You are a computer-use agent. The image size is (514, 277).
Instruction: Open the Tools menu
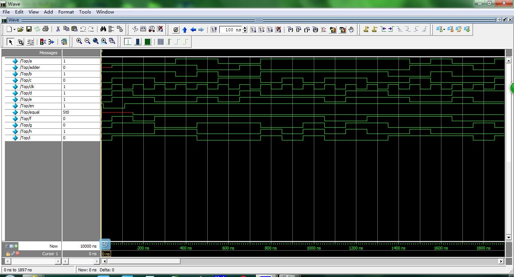[x=85, y=12]
